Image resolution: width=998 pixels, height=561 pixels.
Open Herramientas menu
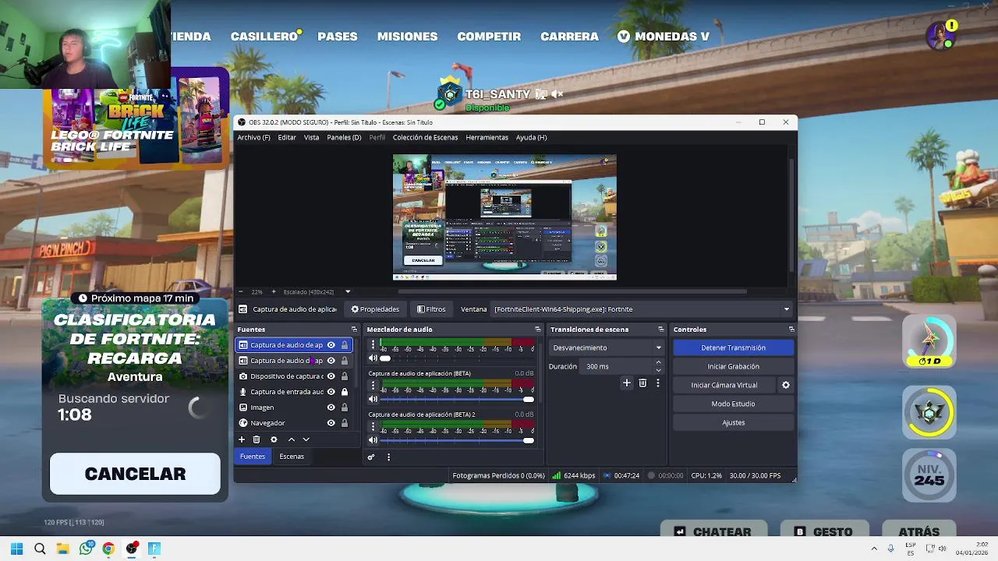pyautogui.click(x=487, y=137)
